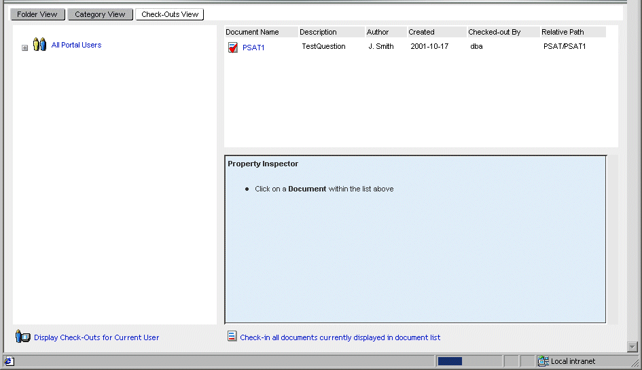Click the page scrollbar down arrow

pos(632,347)
